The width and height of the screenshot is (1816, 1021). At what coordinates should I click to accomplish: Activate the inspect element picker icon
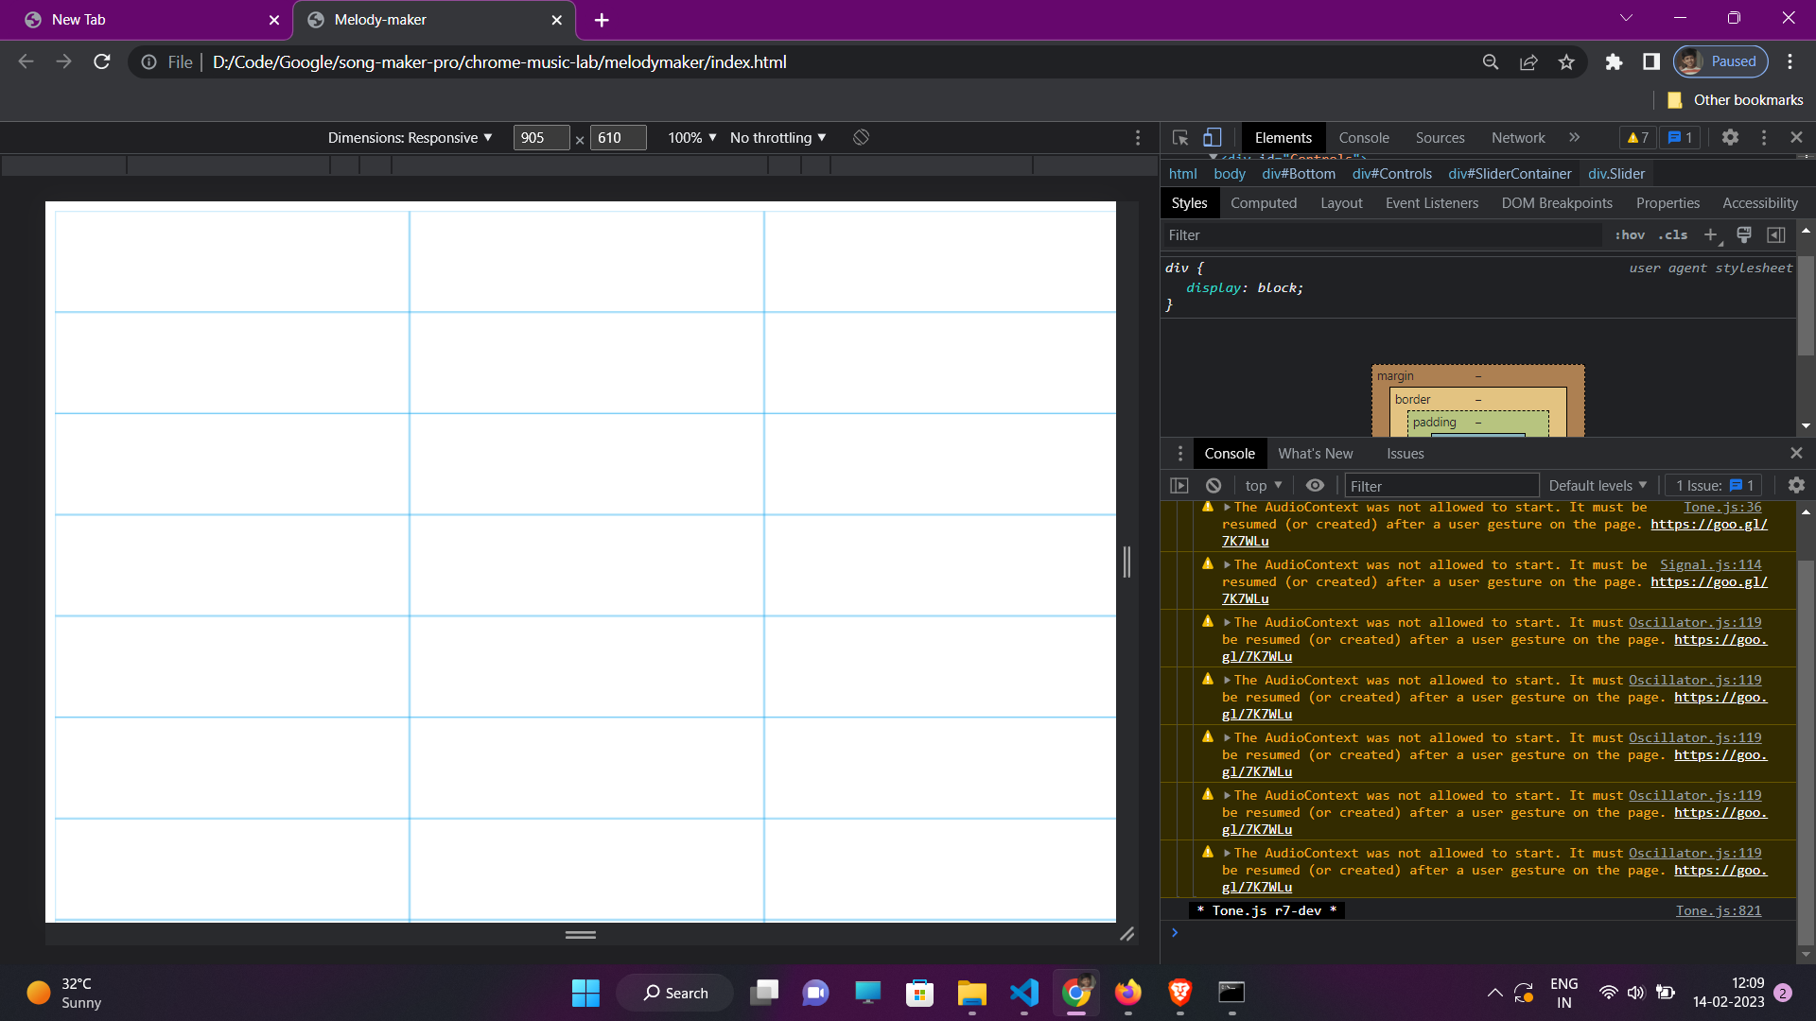click(x=1179, y=138)
